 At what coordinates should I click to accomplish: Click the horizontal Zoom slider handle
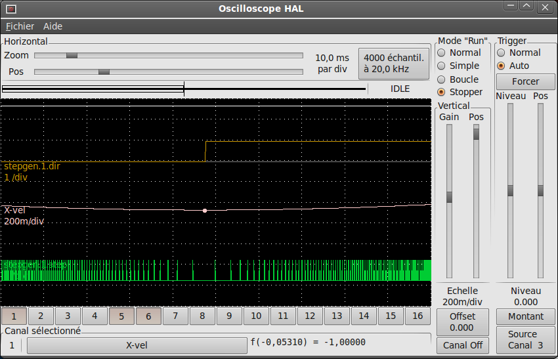[x=72, y=56]
